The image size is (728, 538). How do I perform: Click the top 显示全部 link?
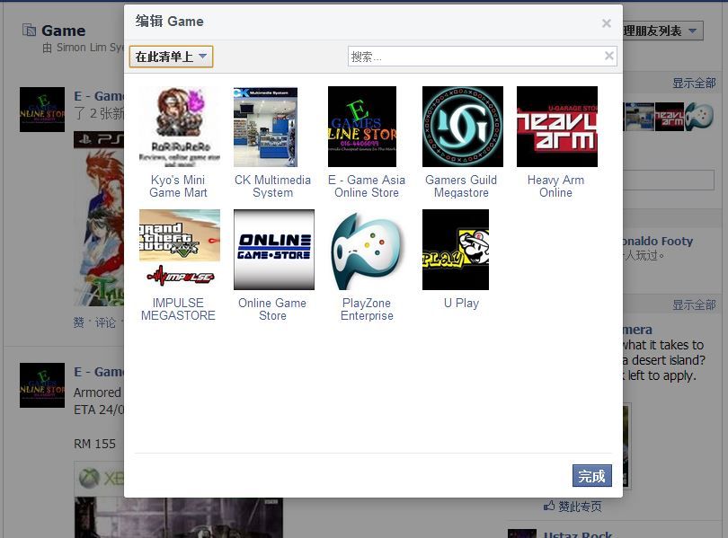[x=694, y=84]
